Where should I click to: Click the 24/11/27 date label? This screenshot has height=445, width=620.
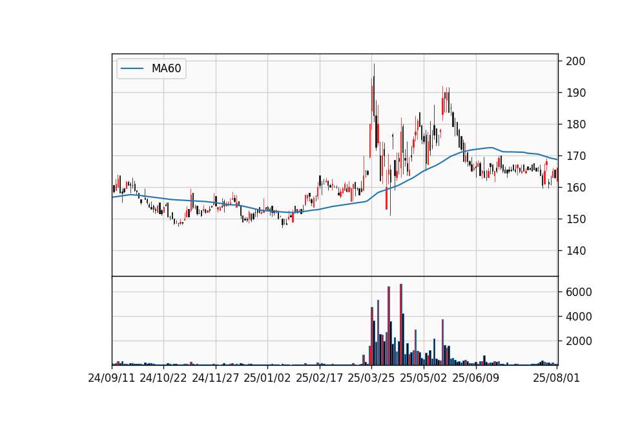(216, 378)
